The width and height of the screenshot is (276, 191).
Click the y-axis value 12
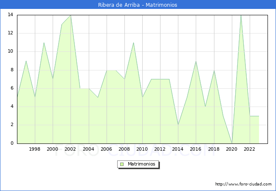(x=10, y=33)
